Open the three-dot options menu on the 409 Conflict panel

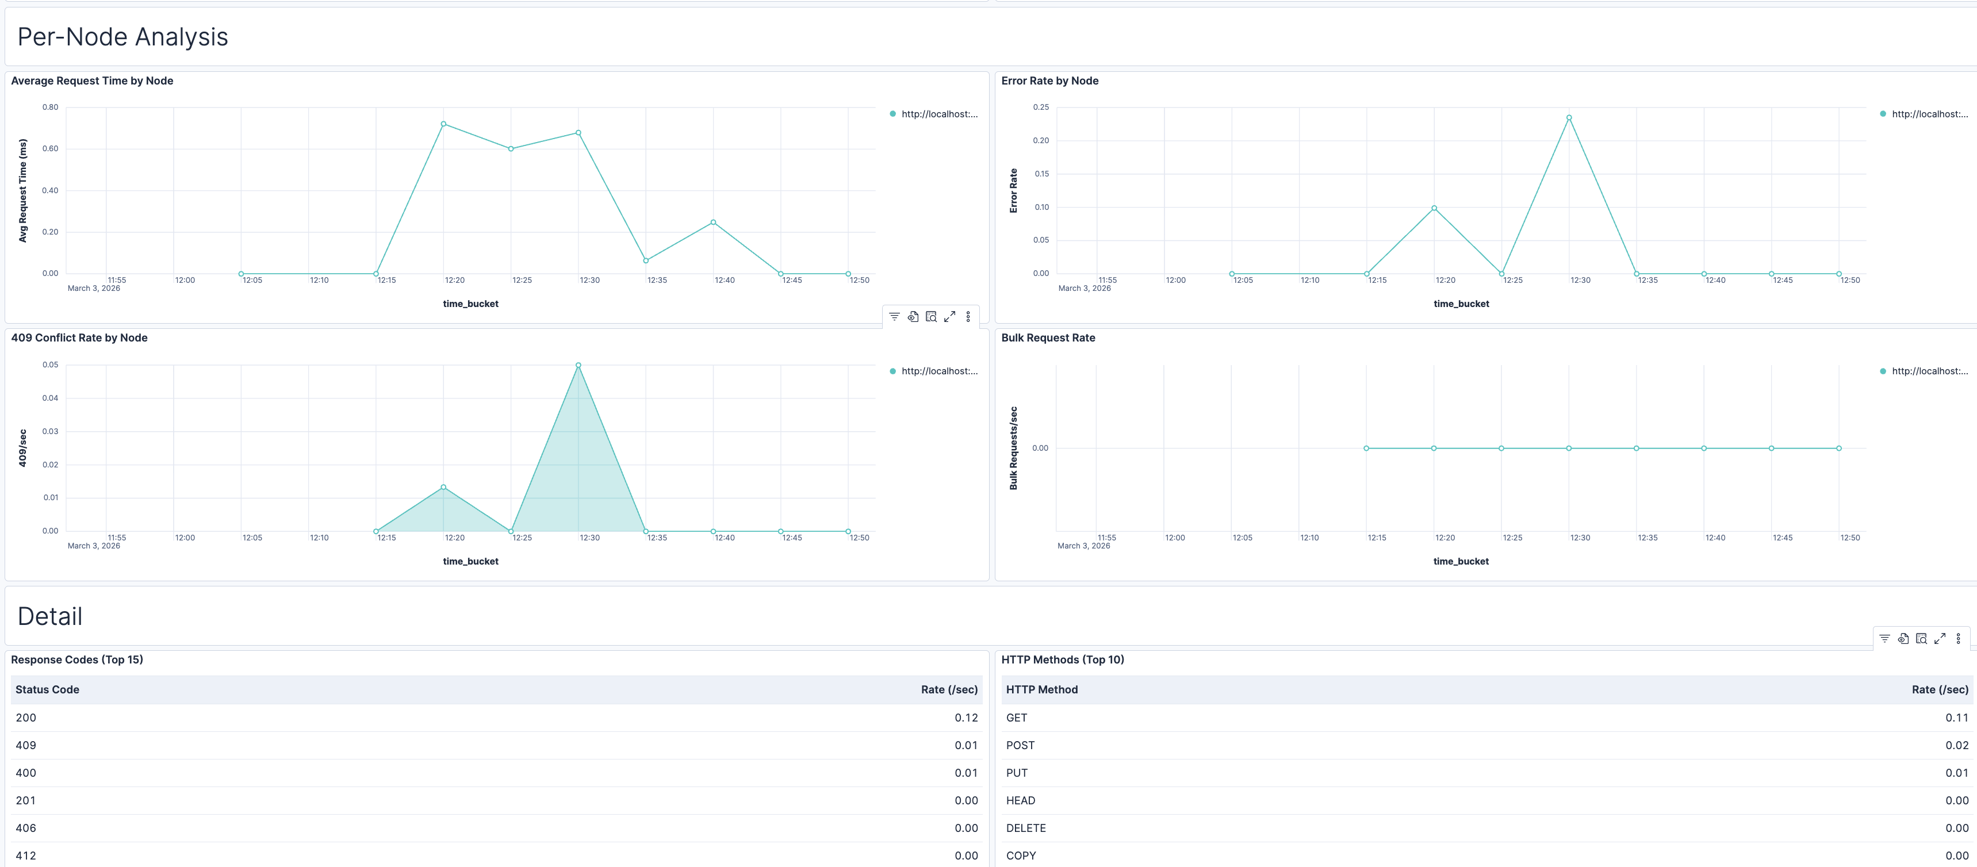point(968,316)
